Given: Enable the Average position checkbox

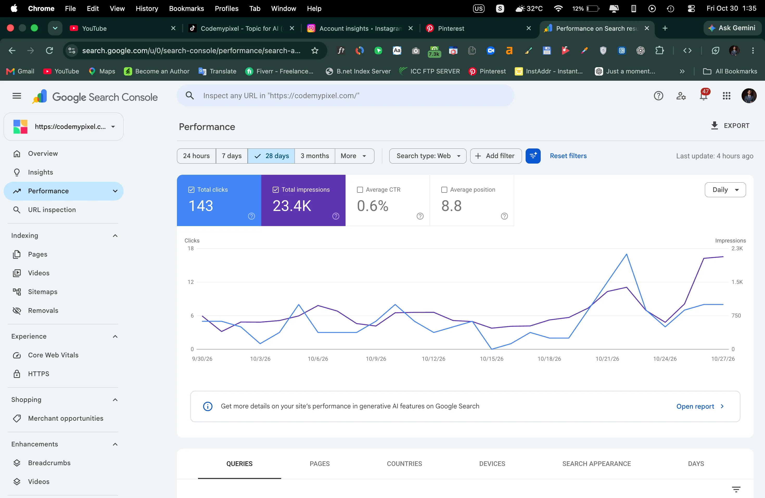Looking at the screenshot, I should [444, 190].
